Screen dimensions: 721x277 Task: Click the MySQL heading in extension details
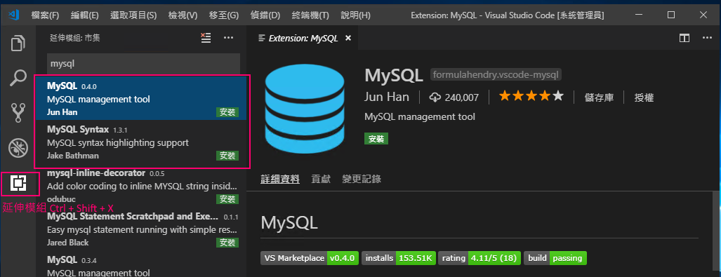pos(289,223)
